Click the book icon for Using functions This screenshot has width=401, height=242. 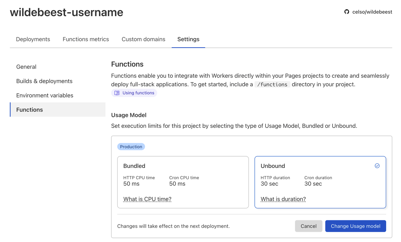[x=117, y=93]
